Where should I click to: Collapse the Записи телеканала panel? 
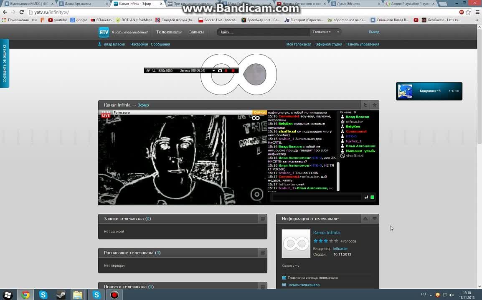262,218
